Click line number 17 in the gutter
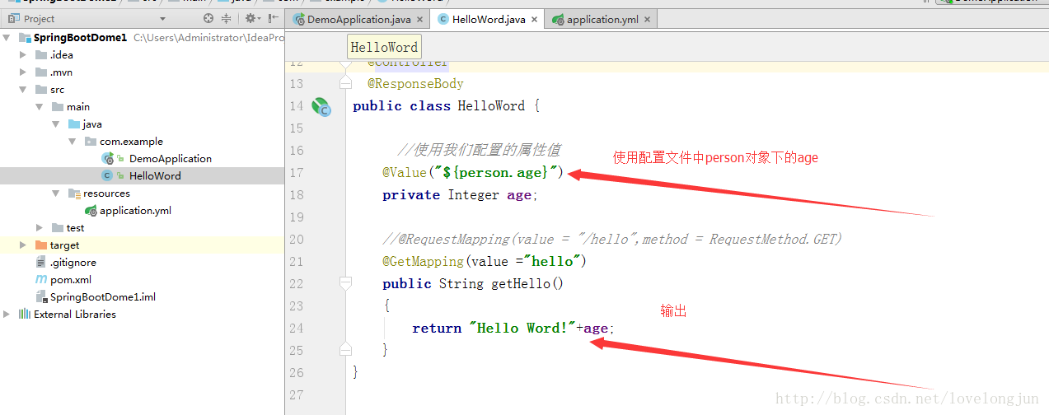This screenshot has width=1049, height=415. (296, 172)
